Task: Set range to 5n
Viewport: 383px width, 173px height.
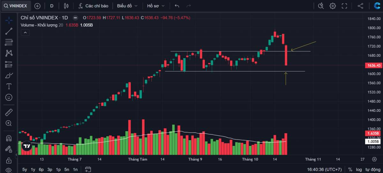Action: [x=67, y=170]
